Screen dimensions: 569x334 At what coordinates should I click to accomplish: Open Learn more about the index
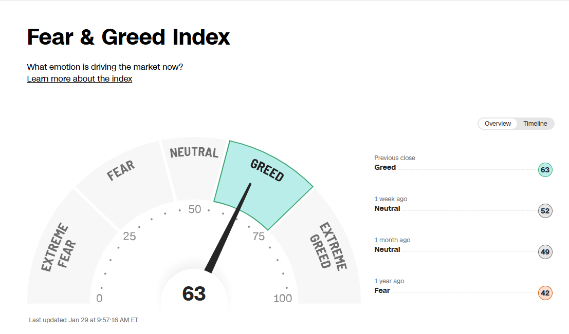[80, 78]
